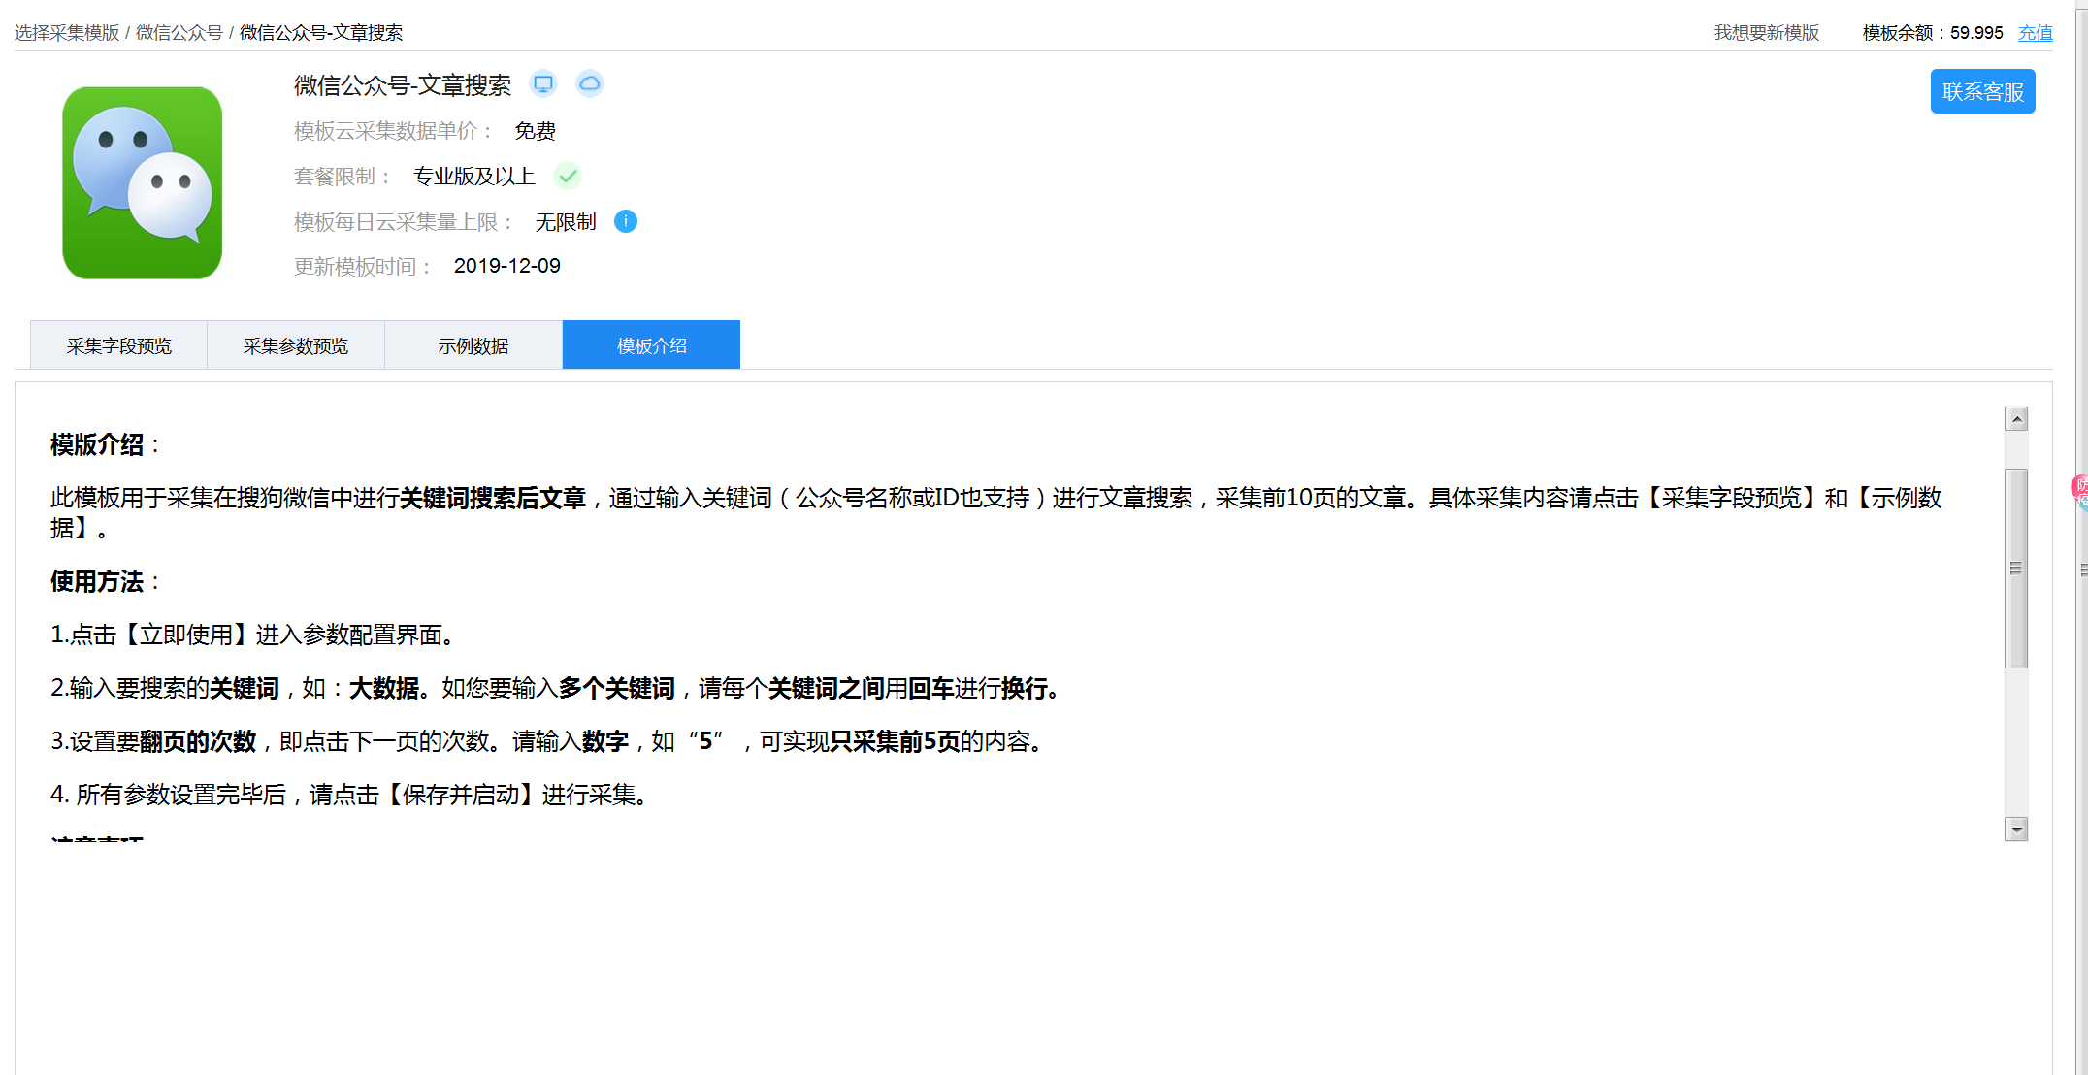
Task: Switch to the 采集参数预览 tab
Action: [x=296, y=345]
